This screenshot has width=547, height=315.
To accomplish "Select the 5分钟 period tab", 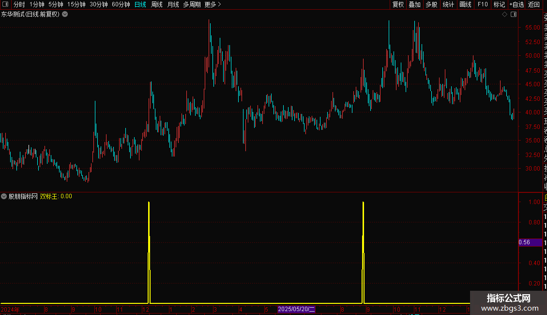I will point(56,4).
